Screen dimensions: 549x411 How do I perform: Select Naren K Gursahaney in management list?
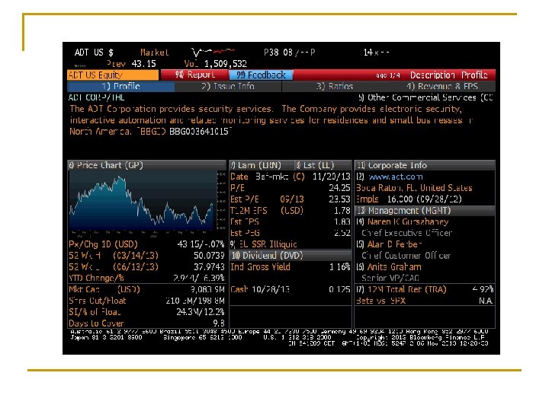pos(408,221)
